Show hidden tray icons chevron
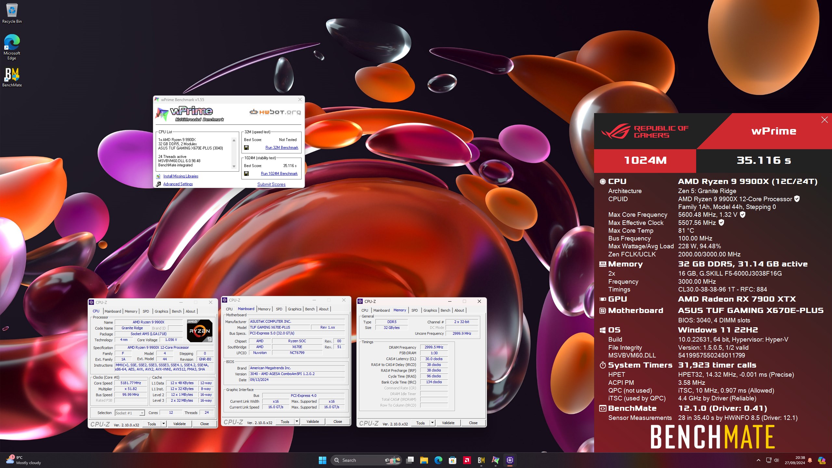Image resolution: width=832 pixels, height=468 pixels. 758,460
